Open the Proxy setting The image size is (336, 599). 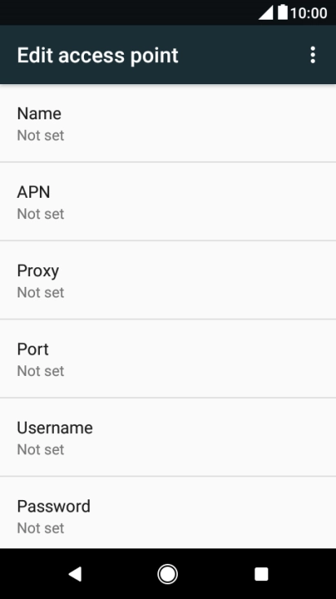168,280
